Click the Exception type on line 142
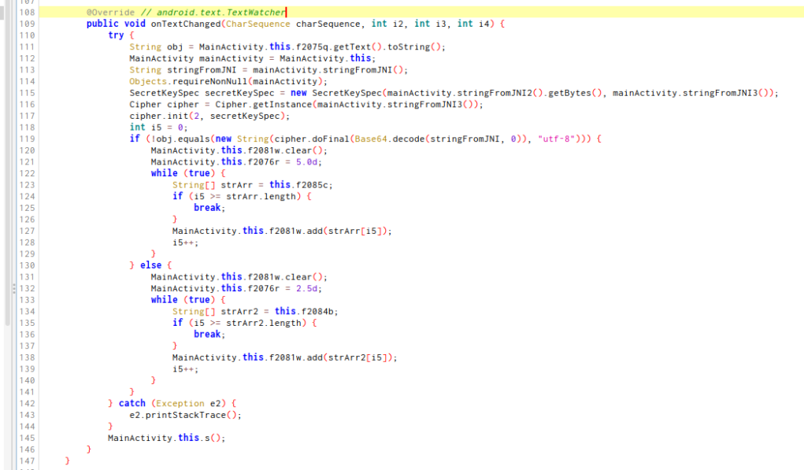 tap(180, 403)
